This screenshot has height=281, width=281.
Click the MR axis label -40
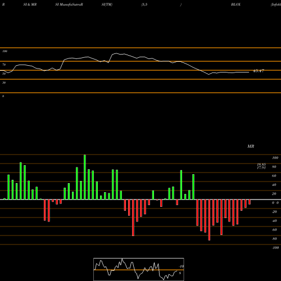coord(274,221)
